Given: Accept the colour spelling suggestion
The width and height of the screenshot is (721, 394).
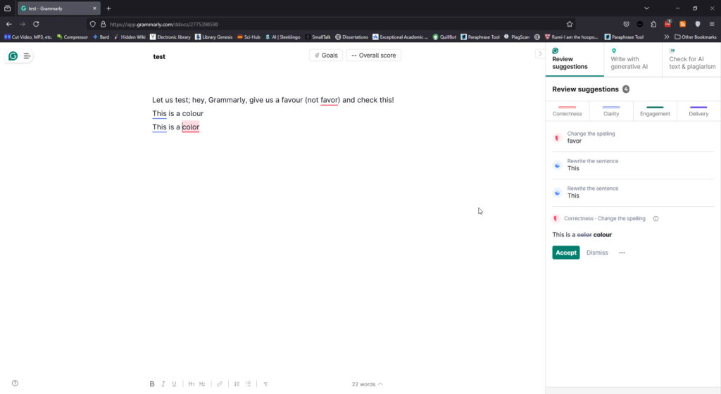Looking at the screenshot, I should 565,253.
